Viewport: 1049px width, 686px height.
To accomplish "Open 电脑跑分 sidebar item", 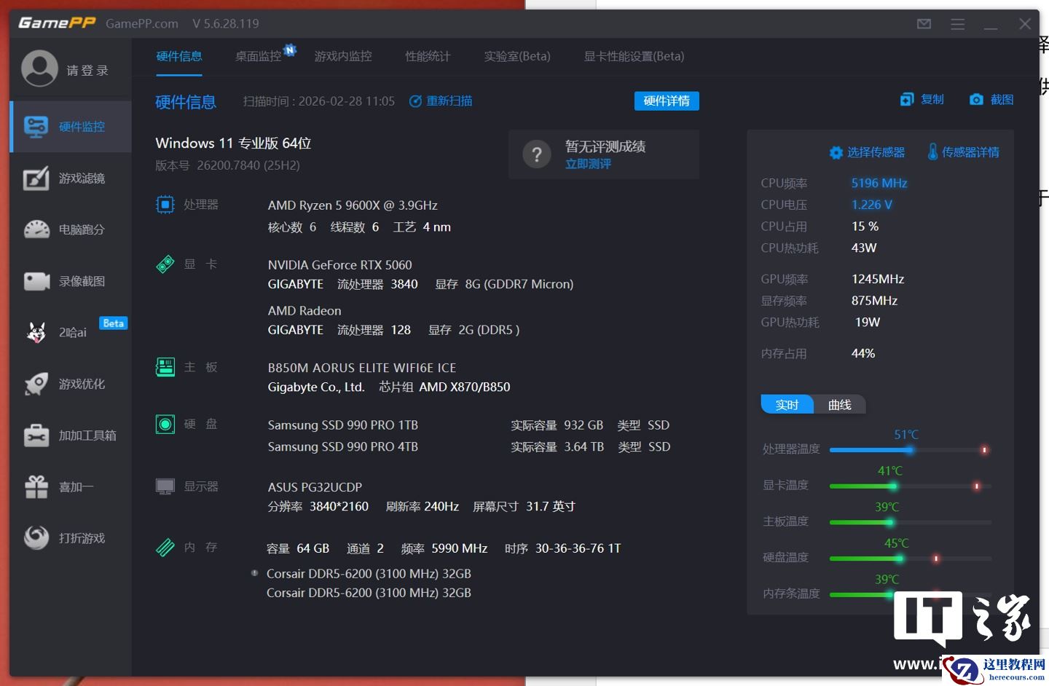I will (71, 229).
